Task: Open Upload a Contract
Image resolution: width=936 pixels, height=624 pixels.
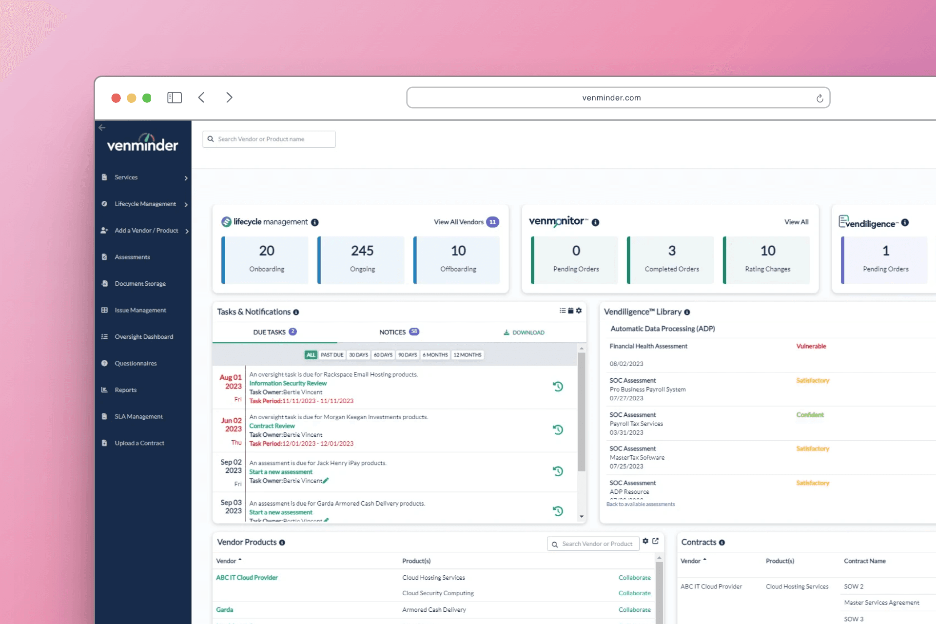Action: (139, 443)
